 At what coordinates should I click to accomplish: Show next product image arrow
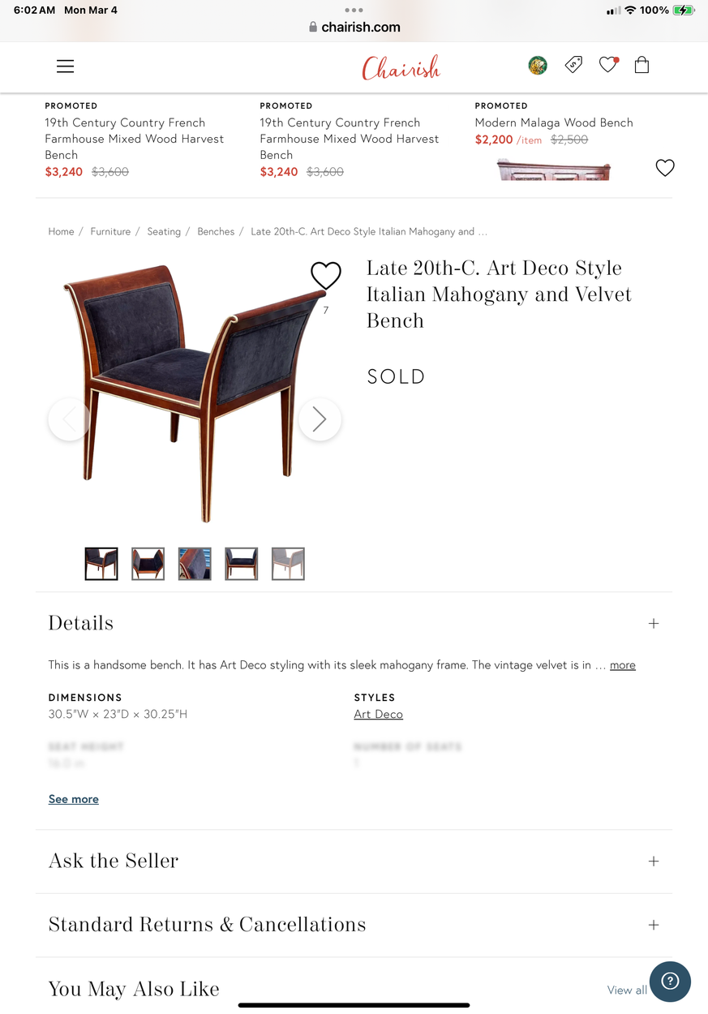click(x=320, y=419)
